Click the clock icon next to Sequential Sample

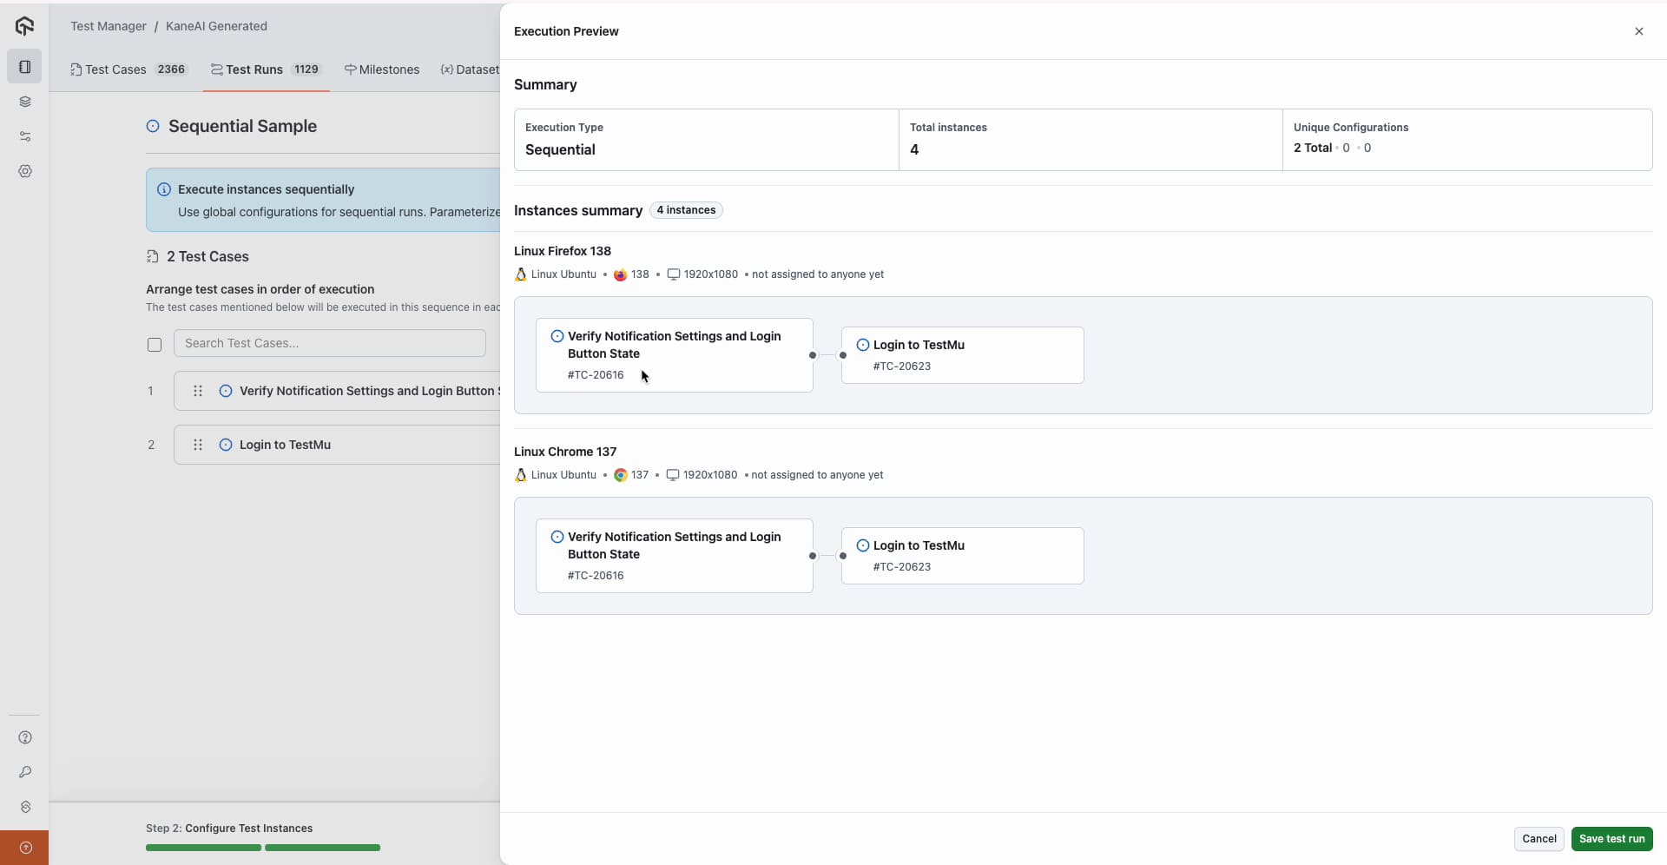coord(153,126)
